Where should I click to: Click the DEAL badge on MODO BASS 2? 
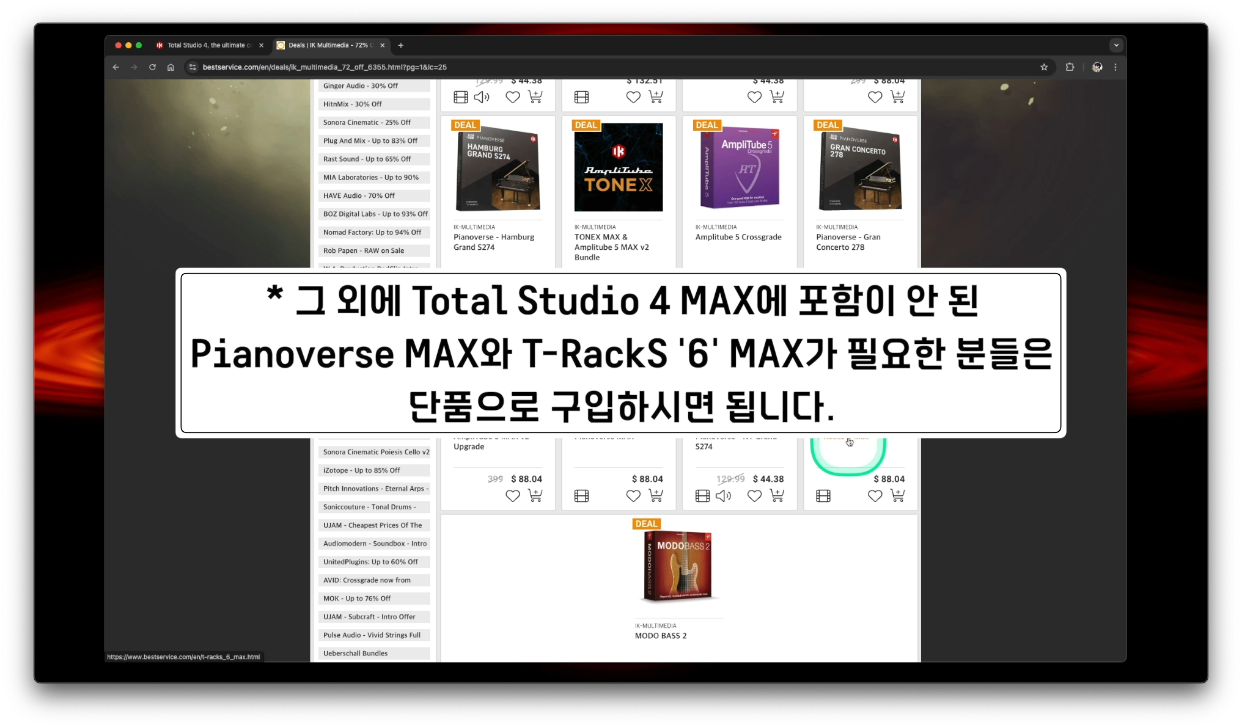pos(646,524)
